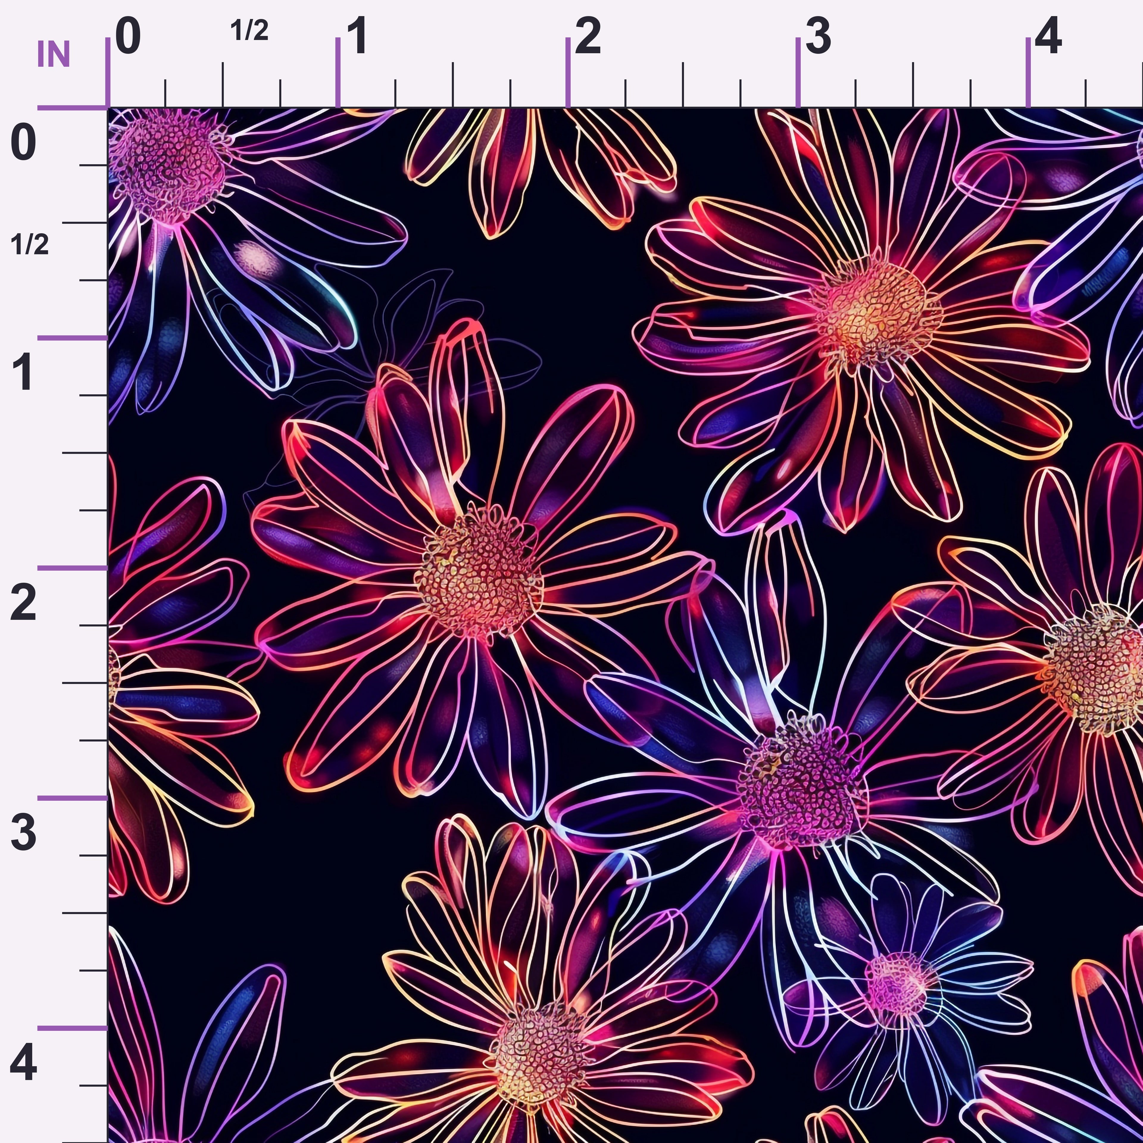
Task: Click the 1/2 label on left ruler
Action: click(29, 244)
